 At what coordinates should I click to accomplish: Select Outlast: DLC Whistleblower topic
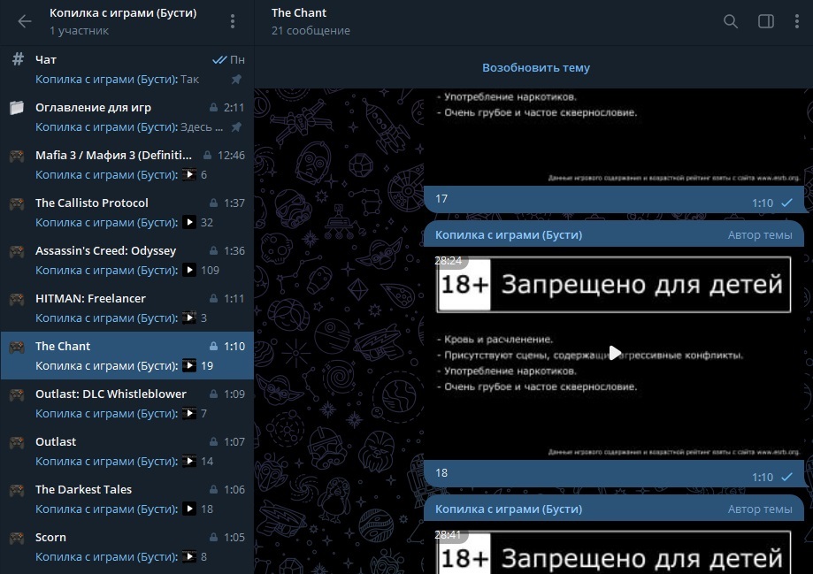[127, 403]
